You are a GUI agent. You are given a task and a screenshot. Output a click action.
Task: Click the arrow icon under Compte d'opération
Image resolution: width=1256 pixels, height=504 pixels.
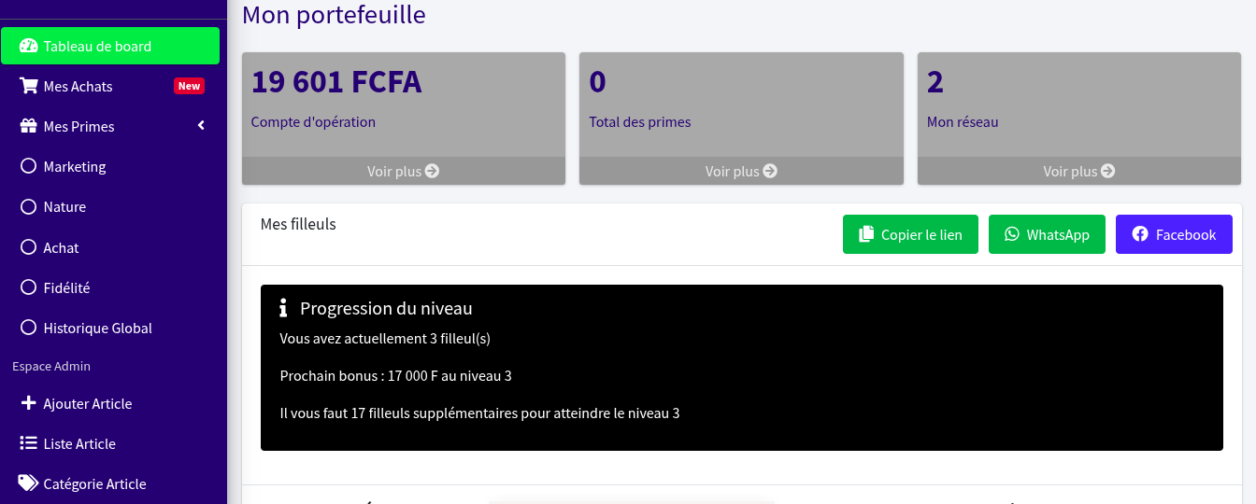pos(432,171)
